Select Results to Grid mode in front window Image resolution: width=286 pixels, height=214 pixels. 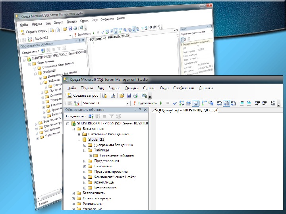click(x=226, y=103)
